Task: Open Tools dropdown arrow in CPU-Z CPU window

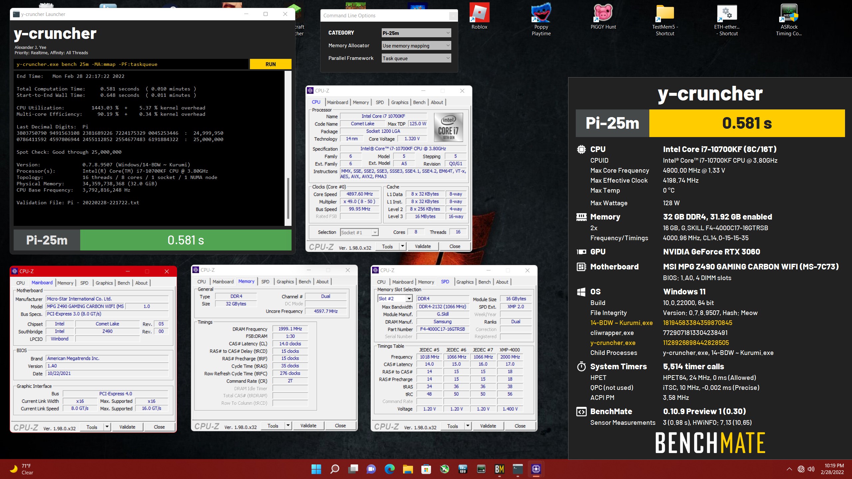Action: [403, 246]
